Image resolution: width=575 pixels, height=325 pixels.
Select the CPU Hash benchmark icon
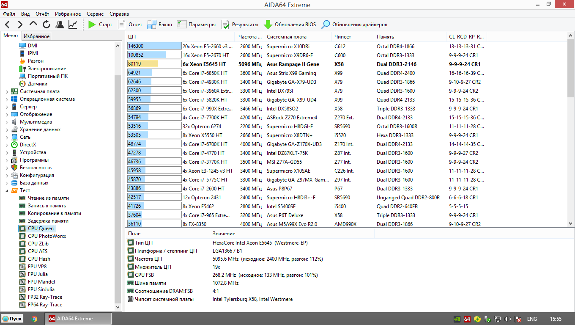(22, 259)
